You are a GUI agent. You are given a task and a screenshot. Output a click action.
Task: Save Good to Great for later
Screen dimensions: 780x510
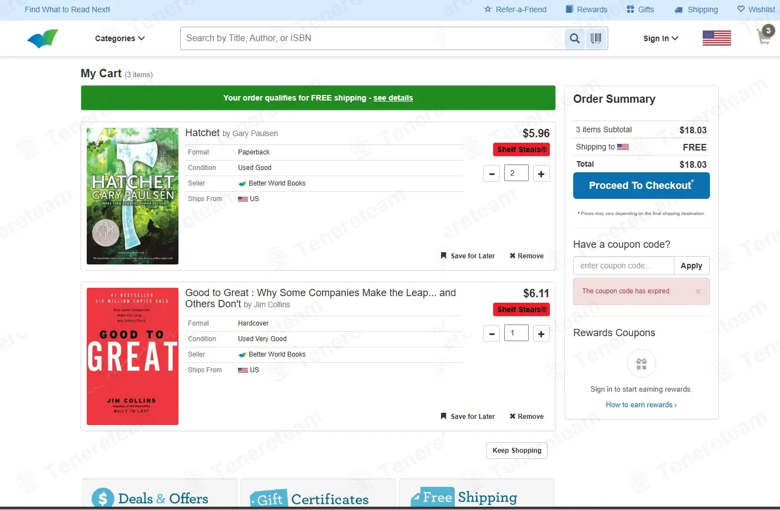click(468, 417)
